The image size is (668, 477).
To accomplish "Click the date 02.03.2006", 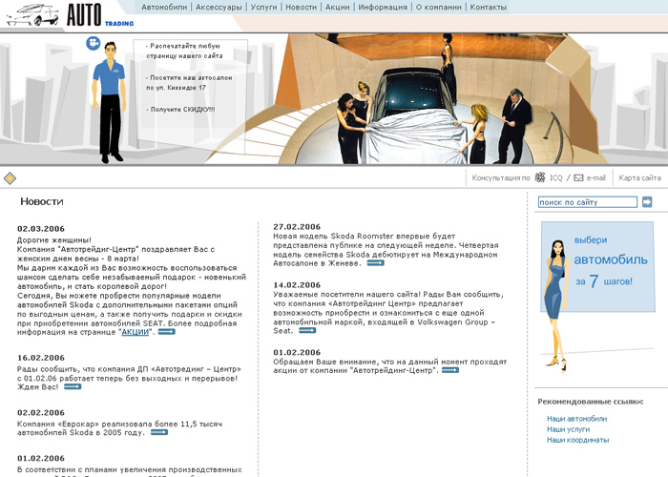I will pyautogui.click(x=41, y=229).
